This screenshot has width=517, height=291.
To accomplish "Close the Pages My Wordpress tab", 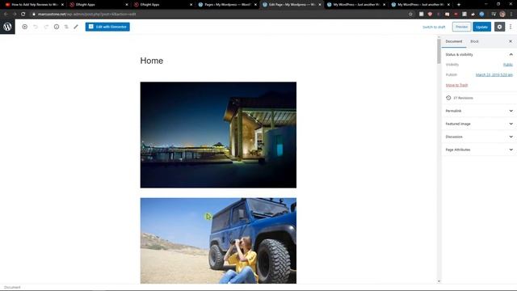I will [x=255, y=5].
